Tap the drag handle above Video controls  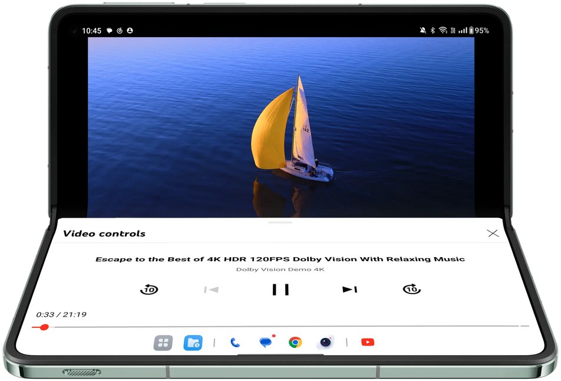click(x=280, y=222)
